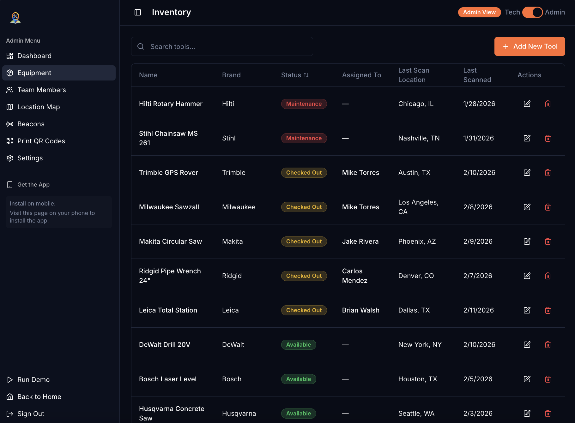Open the Location Map page

pyautogui.click(x=59, y=107)
